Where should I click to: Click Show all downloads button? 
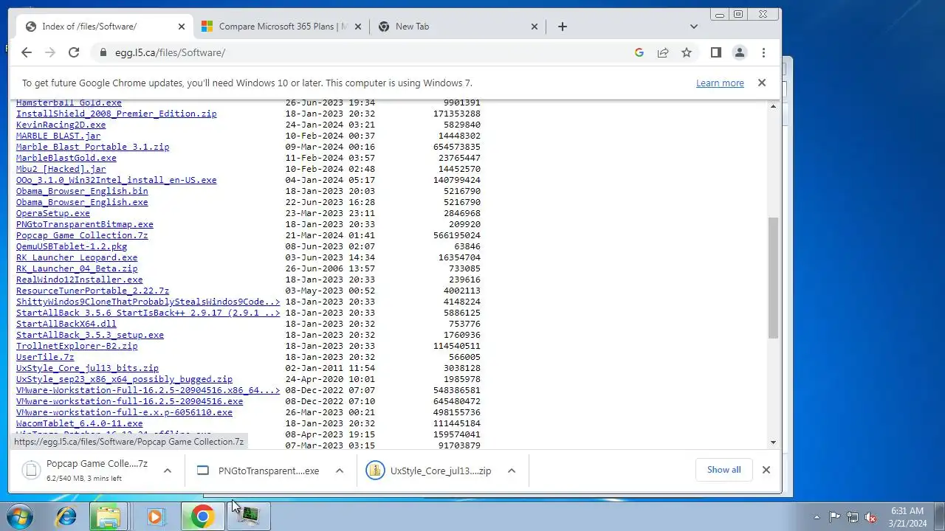[x=724, y=470]
